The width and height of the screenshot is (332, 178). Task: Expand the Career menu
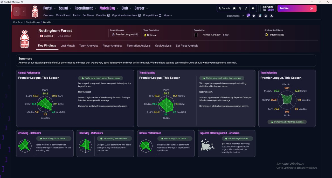(x=141, y=8)
